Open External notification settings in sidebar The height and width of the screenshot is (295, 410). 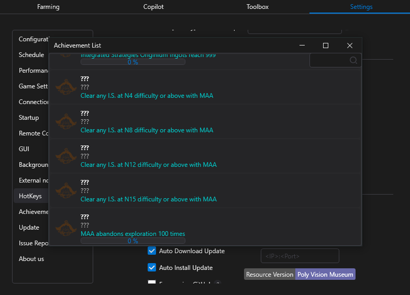(33, 180)
